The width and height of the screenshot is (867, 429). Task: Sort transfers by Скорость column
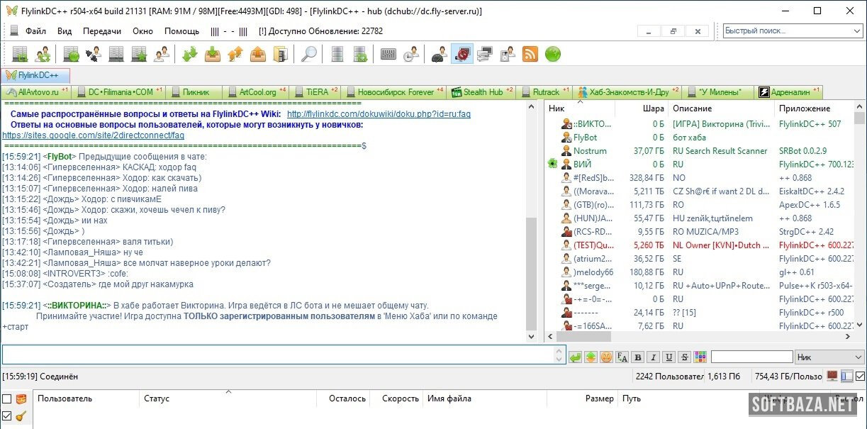tap(396, 399)
